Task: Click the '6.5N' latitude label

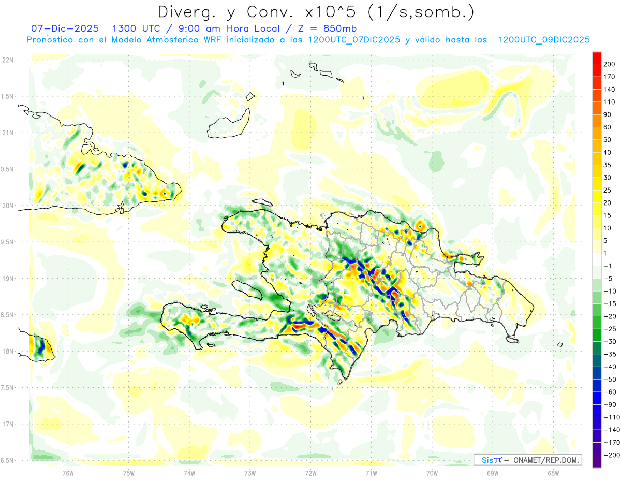Action: (8, 460)
